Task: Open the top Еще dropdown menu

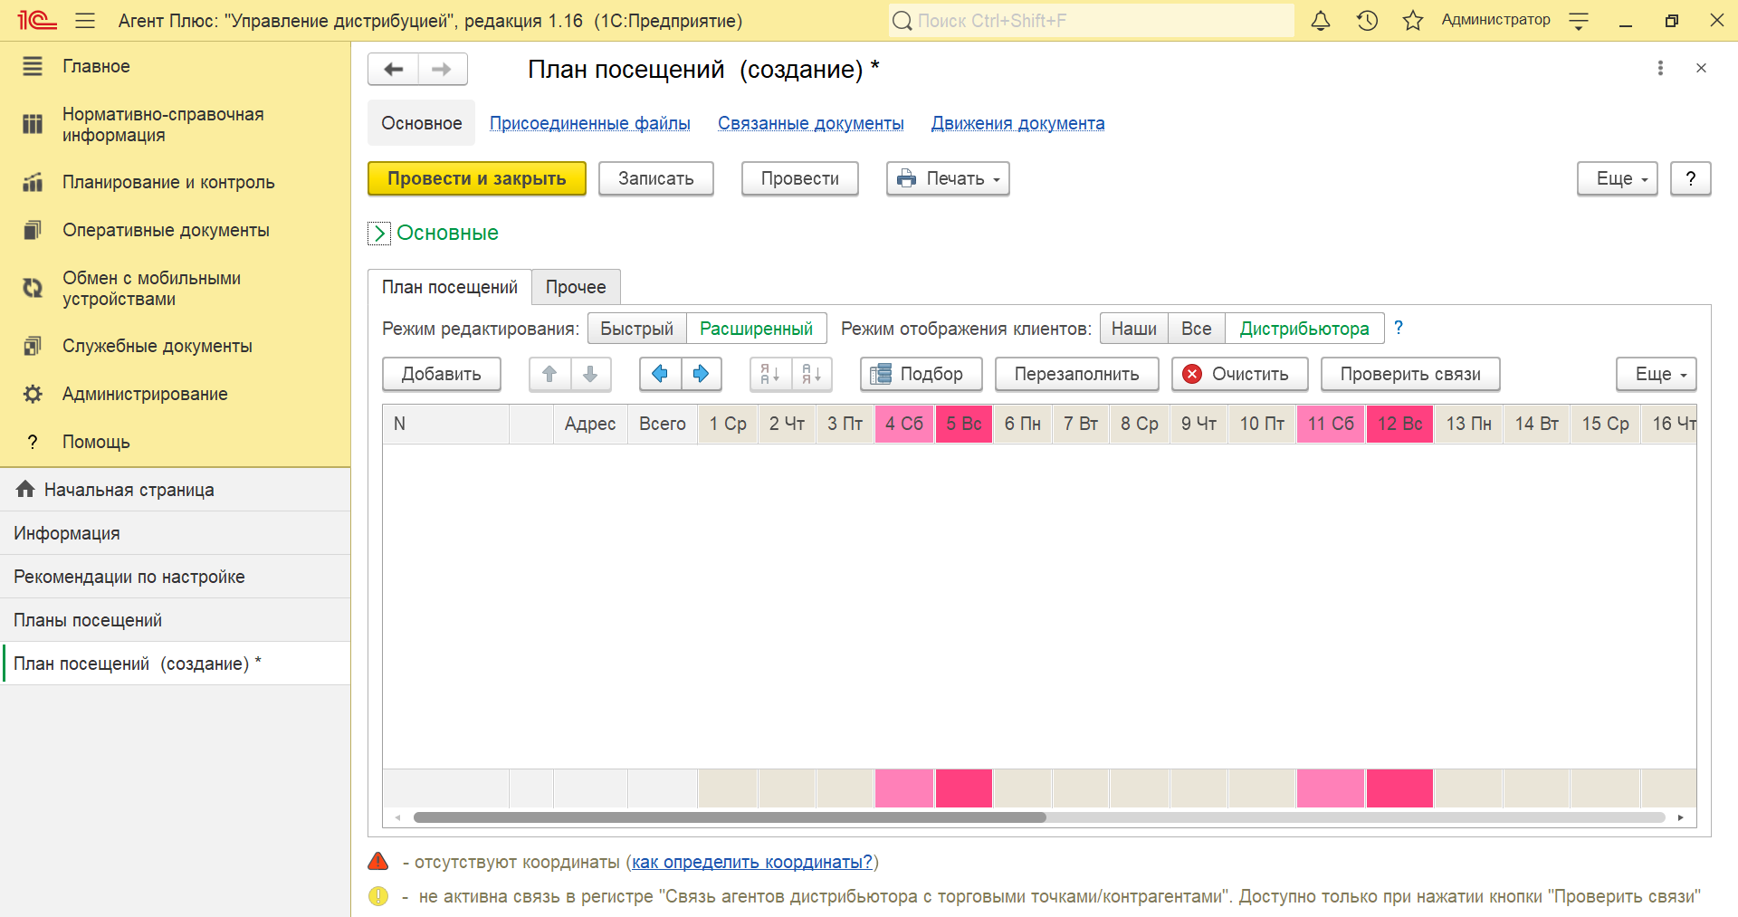Action: click(1618, 178)
